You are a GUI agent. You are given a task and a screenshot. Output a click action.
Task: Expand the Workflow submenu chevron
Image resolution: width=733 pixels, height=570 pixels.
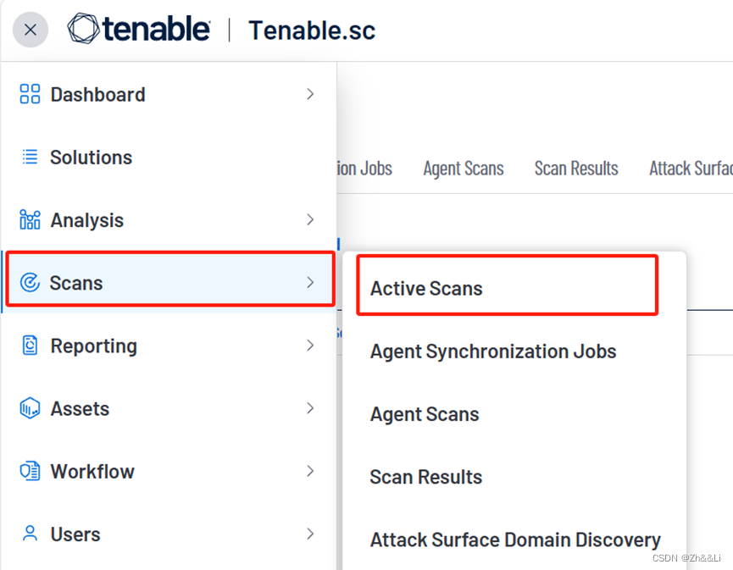tap(310, 471)
